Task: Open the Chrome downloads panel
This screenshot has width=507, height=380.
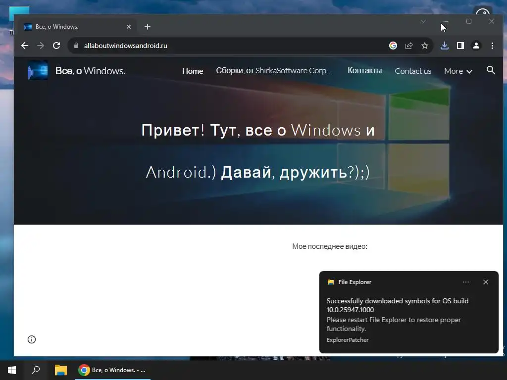Action: click(445, 46)
